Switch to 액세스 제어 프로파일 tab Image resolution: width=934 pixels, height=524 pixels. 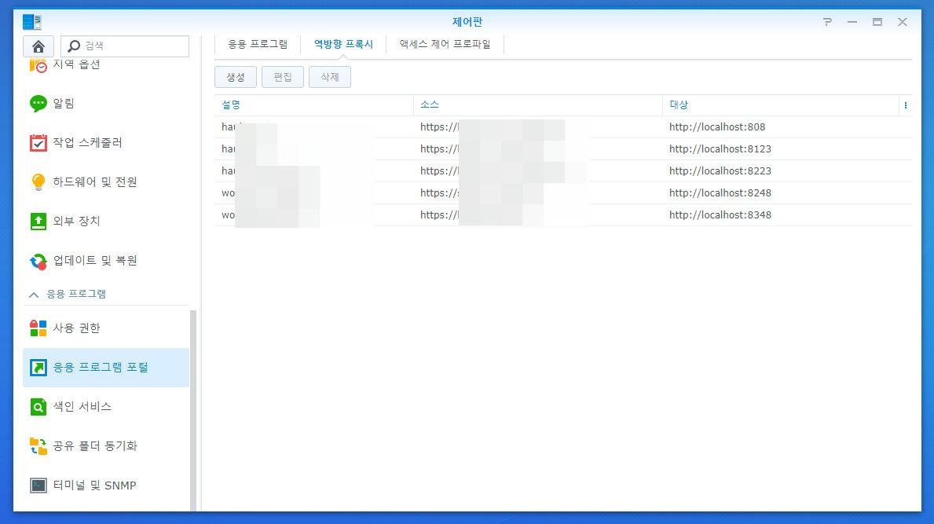click(x=445, y=45)
